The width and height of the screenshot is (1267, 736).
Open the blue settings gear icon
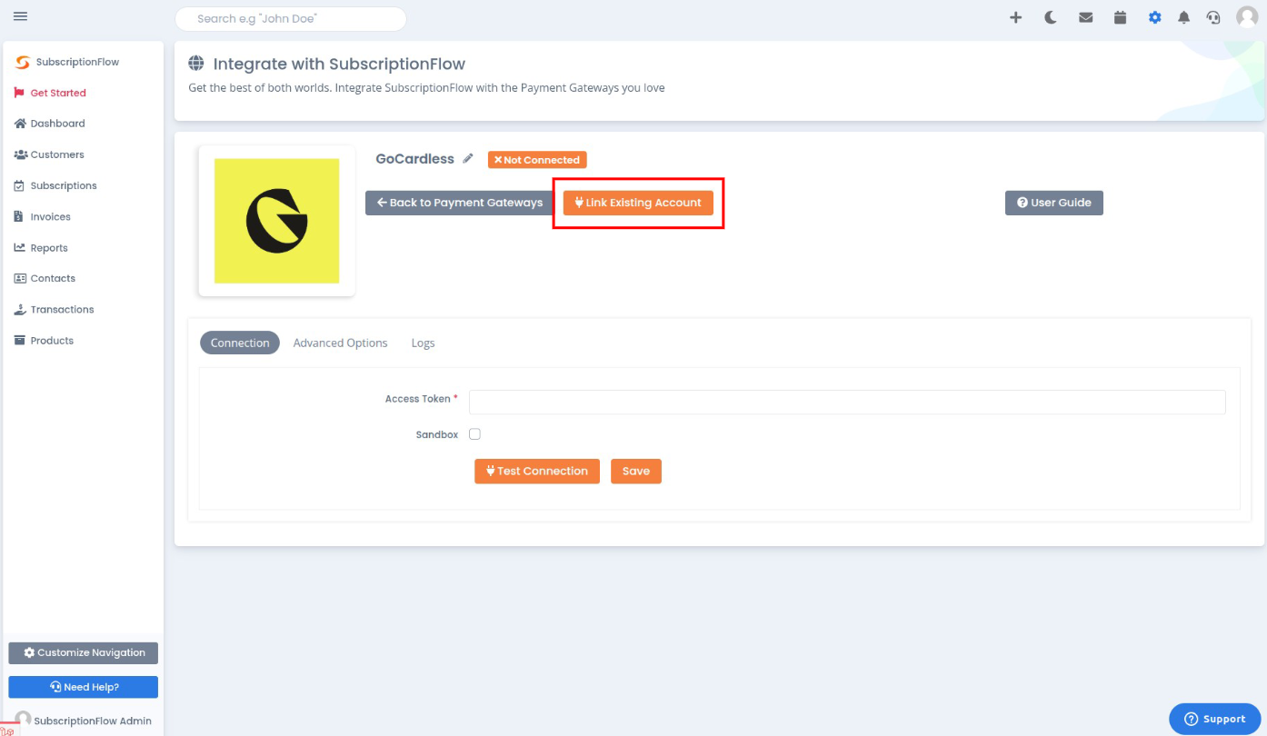[1154, 17]
